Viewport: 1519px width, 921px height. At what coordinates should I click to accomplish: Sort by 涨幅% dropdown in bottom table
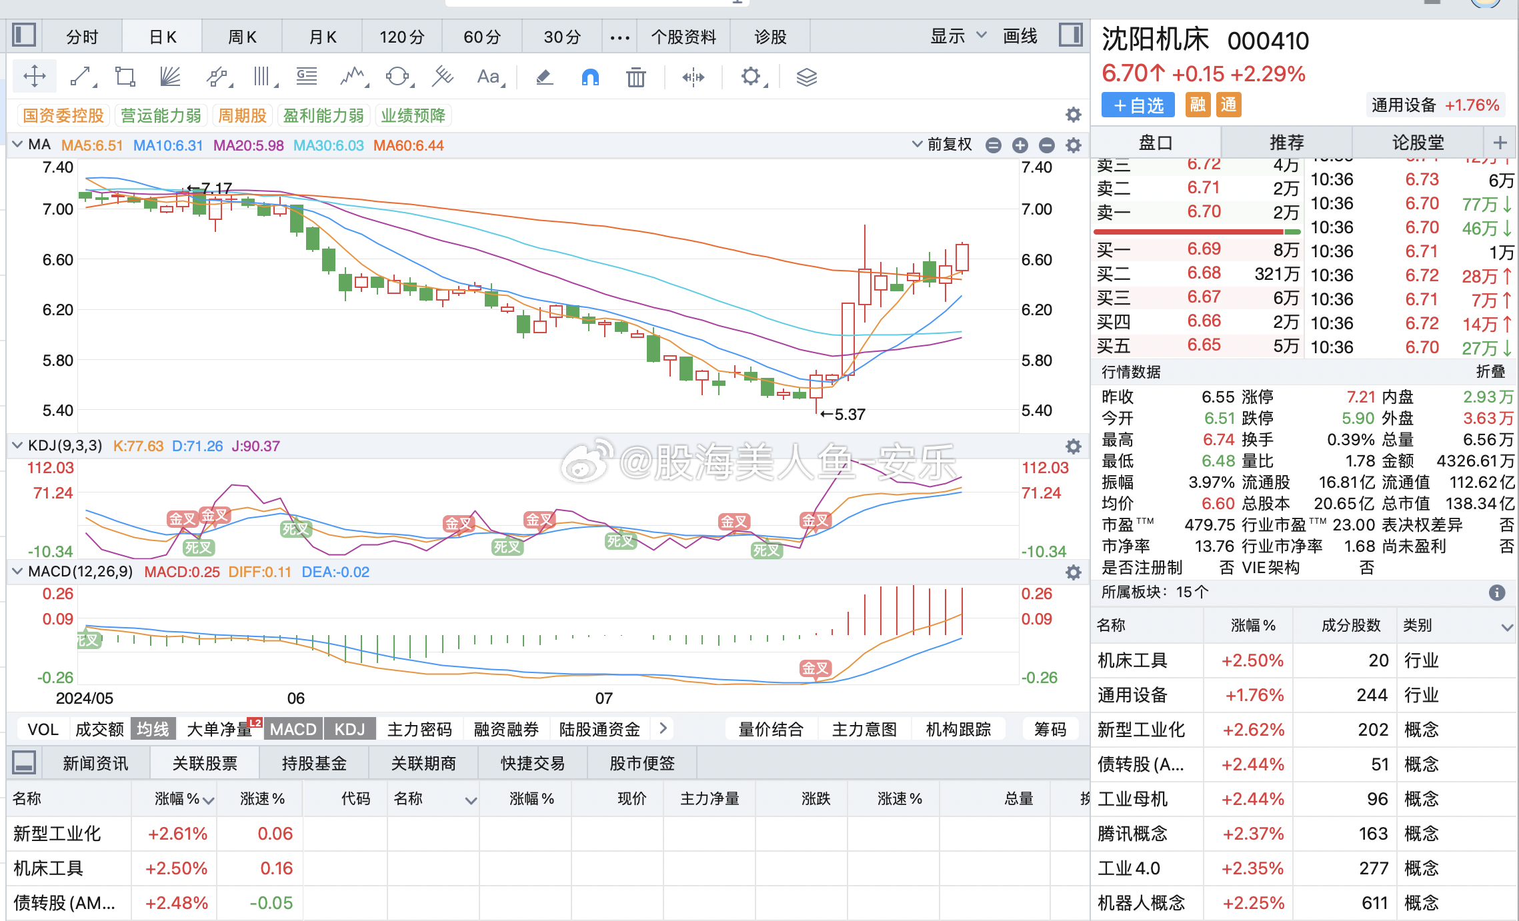pyautogui.click(x=209, y=800)
